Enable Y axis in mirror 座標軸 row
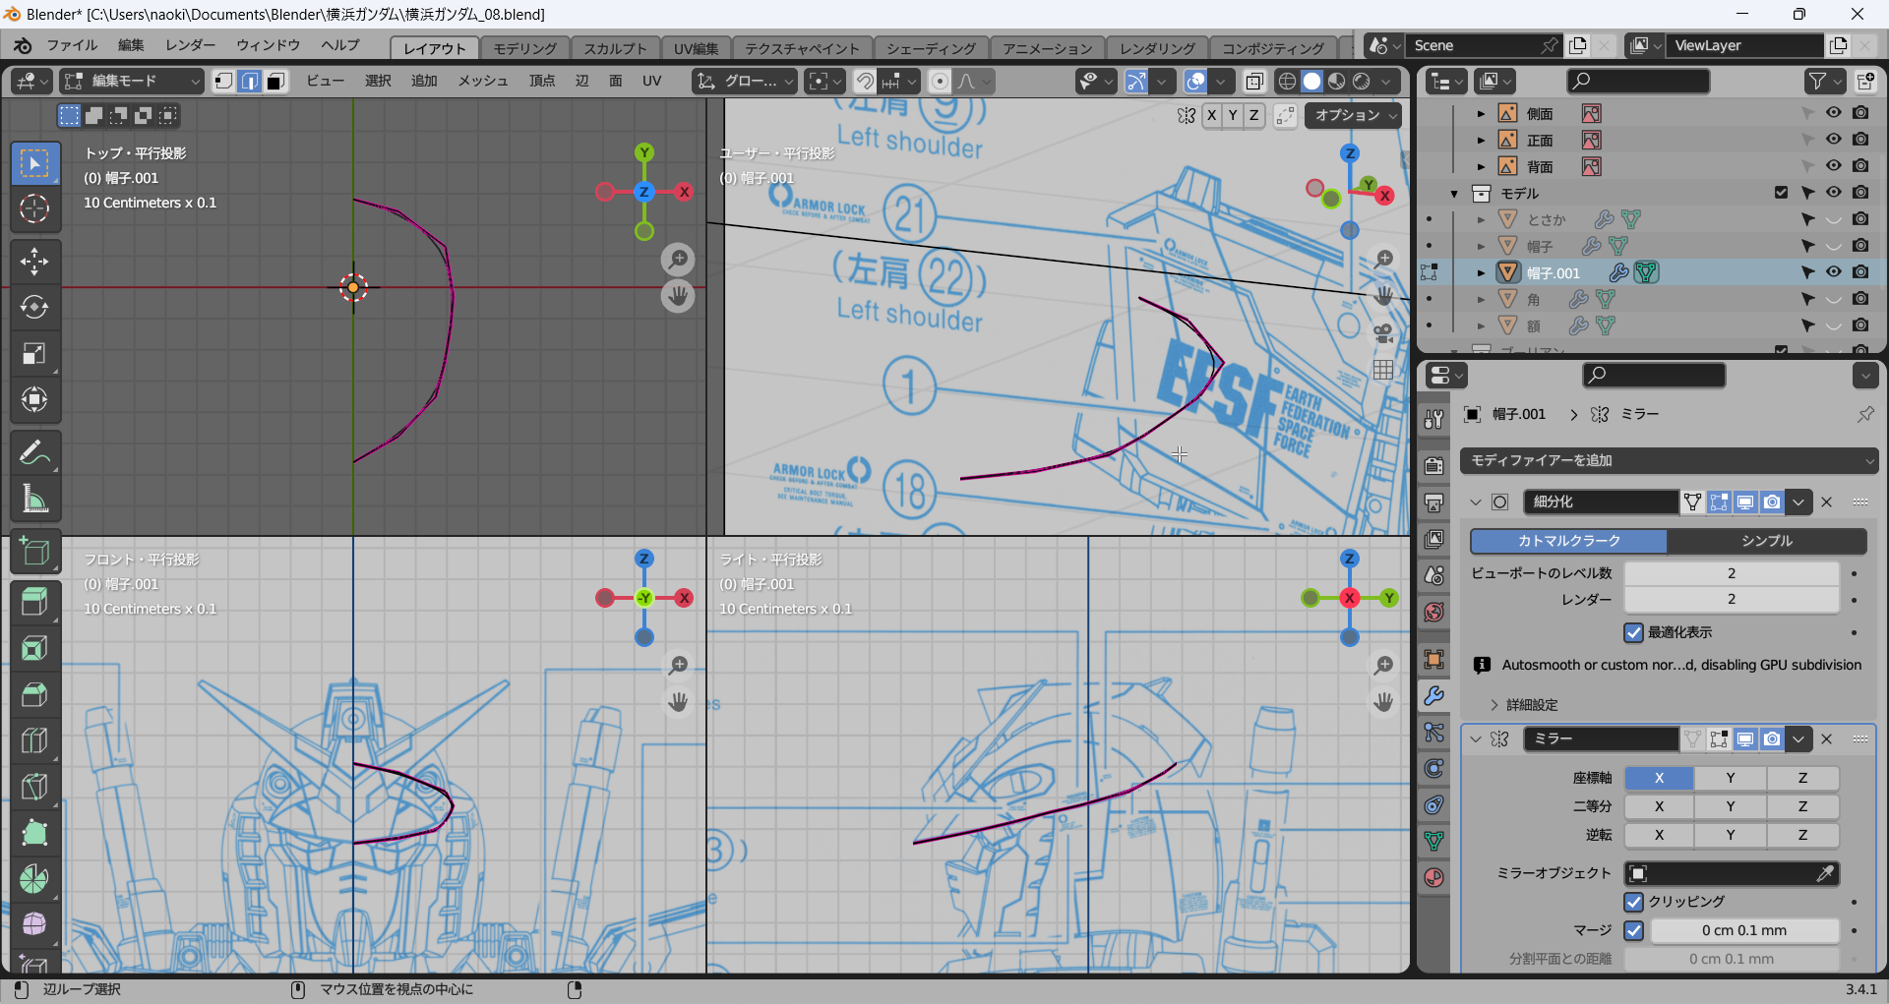Screen dimensions: 1889x1004 pos(1730,778)
